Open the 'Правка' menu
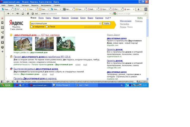 (11, 5)
